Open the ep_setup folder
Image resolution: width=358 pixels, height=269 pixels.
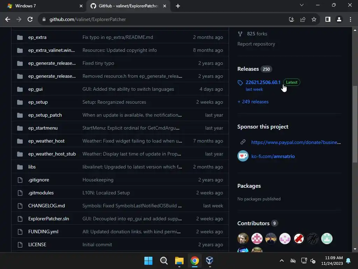coord(38,102)
